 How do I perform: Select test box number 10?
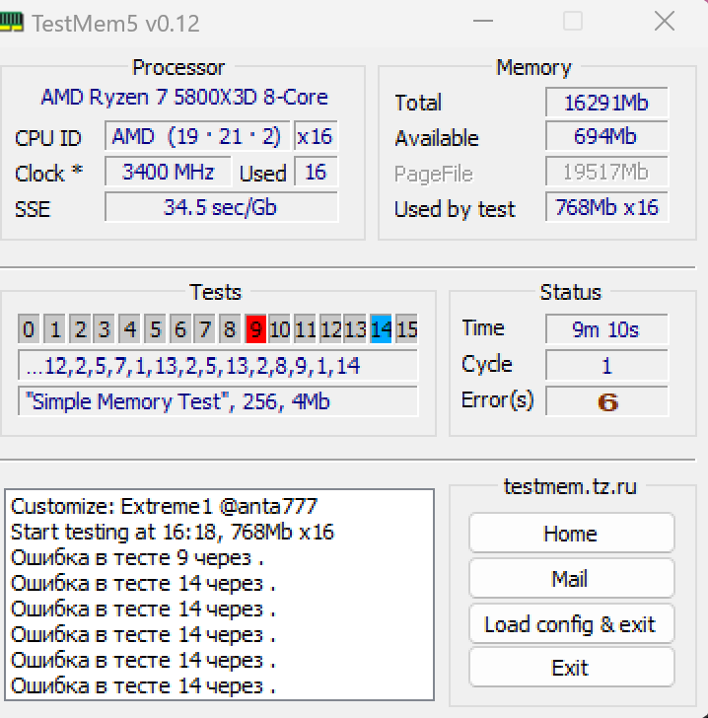pos(279,328)
